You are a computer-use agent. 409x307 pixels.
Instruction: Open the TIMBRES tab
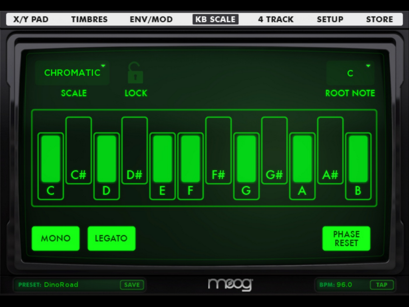[x=89, y=19]
